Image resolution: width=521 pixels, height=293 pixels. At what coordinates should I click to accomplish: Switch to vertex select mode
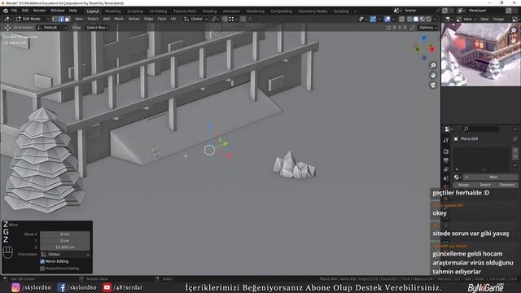coord(55,19)
